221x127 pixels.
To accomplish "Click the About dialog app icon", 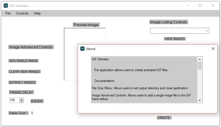I will click(x=82, y=49).
